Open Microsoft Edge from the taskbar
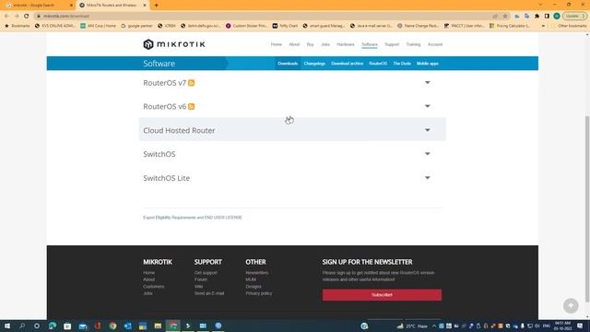This screenshot has width=590, height=332. 53,326
